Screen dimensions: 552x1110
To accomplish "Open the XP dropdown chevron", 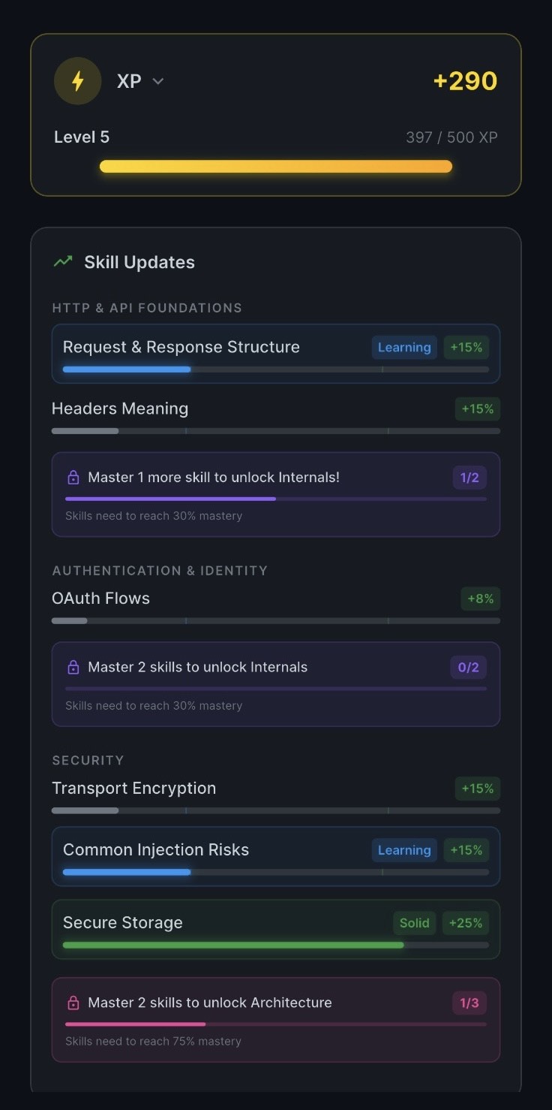I will pyautogui.click(x=158, y=81).
